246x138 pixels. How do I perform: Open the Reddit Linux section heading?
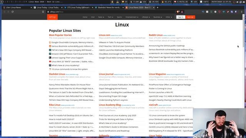(156, 35)
